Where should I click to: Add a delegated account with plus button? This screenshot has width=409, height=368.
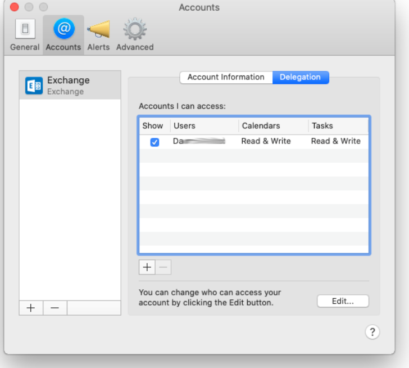[x=147, y=267]
